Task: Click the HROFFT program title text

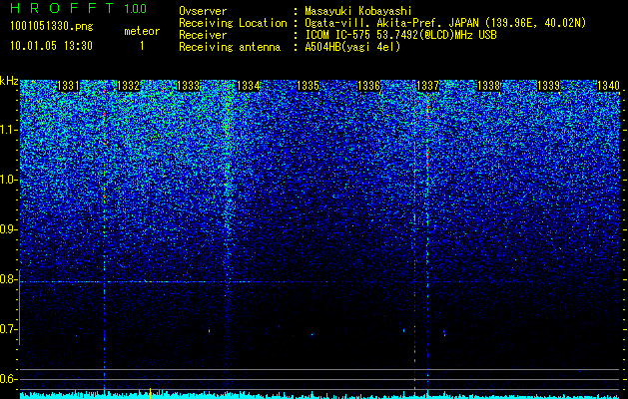Action: pos(63,8)
